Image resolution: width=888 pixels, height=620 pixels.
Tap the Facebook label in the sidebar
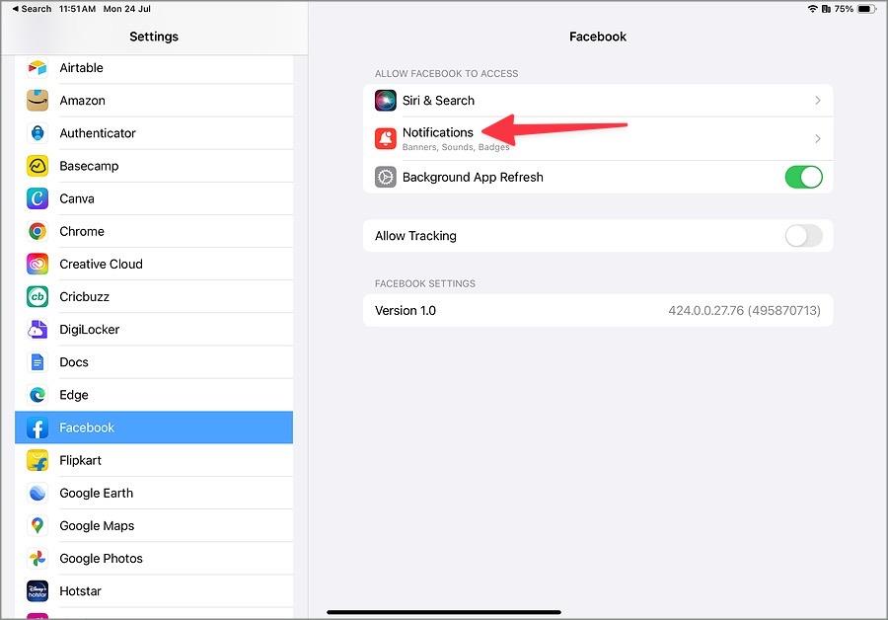tap(87, 427)
